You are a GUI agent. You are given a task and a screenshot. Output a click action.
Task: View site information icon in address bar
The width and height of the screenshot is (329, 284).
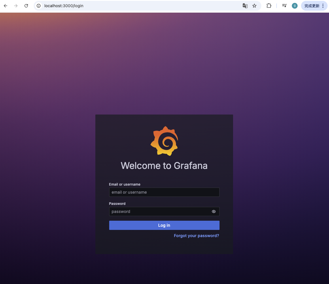pos(39,6)
